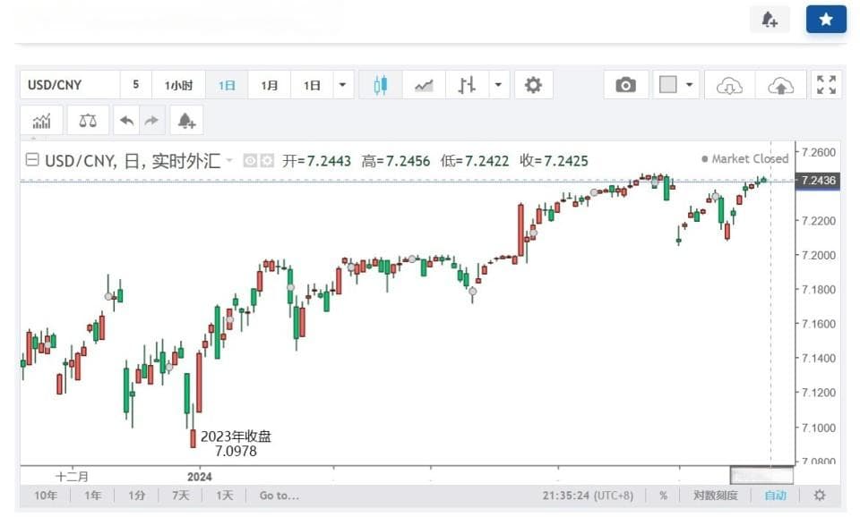Select the 1小时 interval

pos(179,85)
